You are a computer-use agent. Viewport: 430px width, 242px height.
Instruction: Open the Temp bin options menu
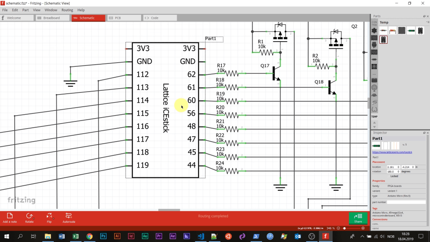(427, 22)
